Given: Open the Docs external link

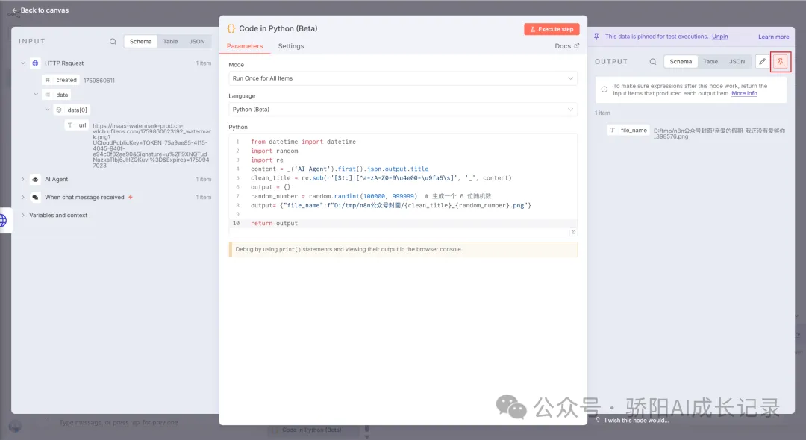Looking at the screenshot, I should click(x=567, y=46).
